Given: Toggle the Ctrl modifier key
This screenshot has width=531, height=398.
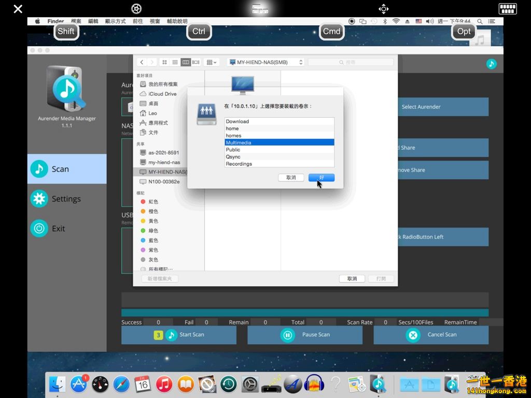Looking at the screenshot, I should pos(199,31).
